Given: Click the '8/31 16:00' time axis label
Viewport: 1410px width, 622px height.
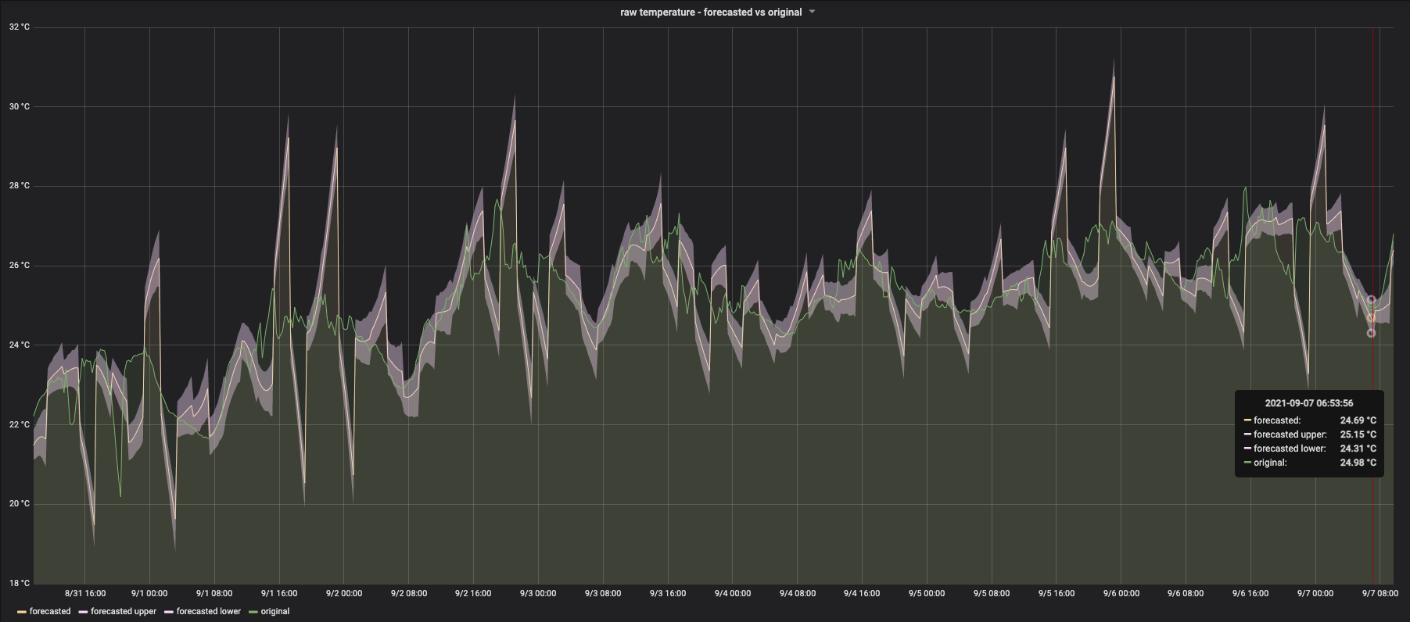Looking at the screenshot, I should pos(85,594).
